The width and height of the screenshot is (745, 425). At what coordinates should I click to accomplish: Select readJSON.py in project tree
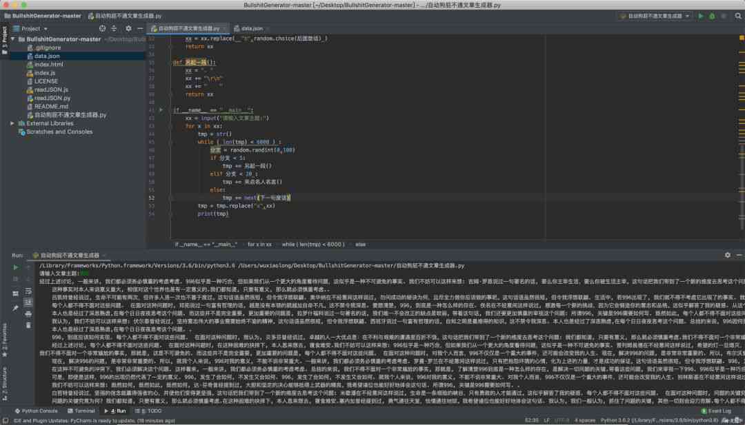pyautogui.click(x=52, y=99)
